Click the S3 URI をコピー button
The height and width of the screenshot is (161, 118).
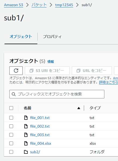click(x=47, y=71)
